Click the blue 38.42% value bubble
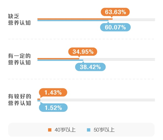163x140 pixels. point(90,67)
